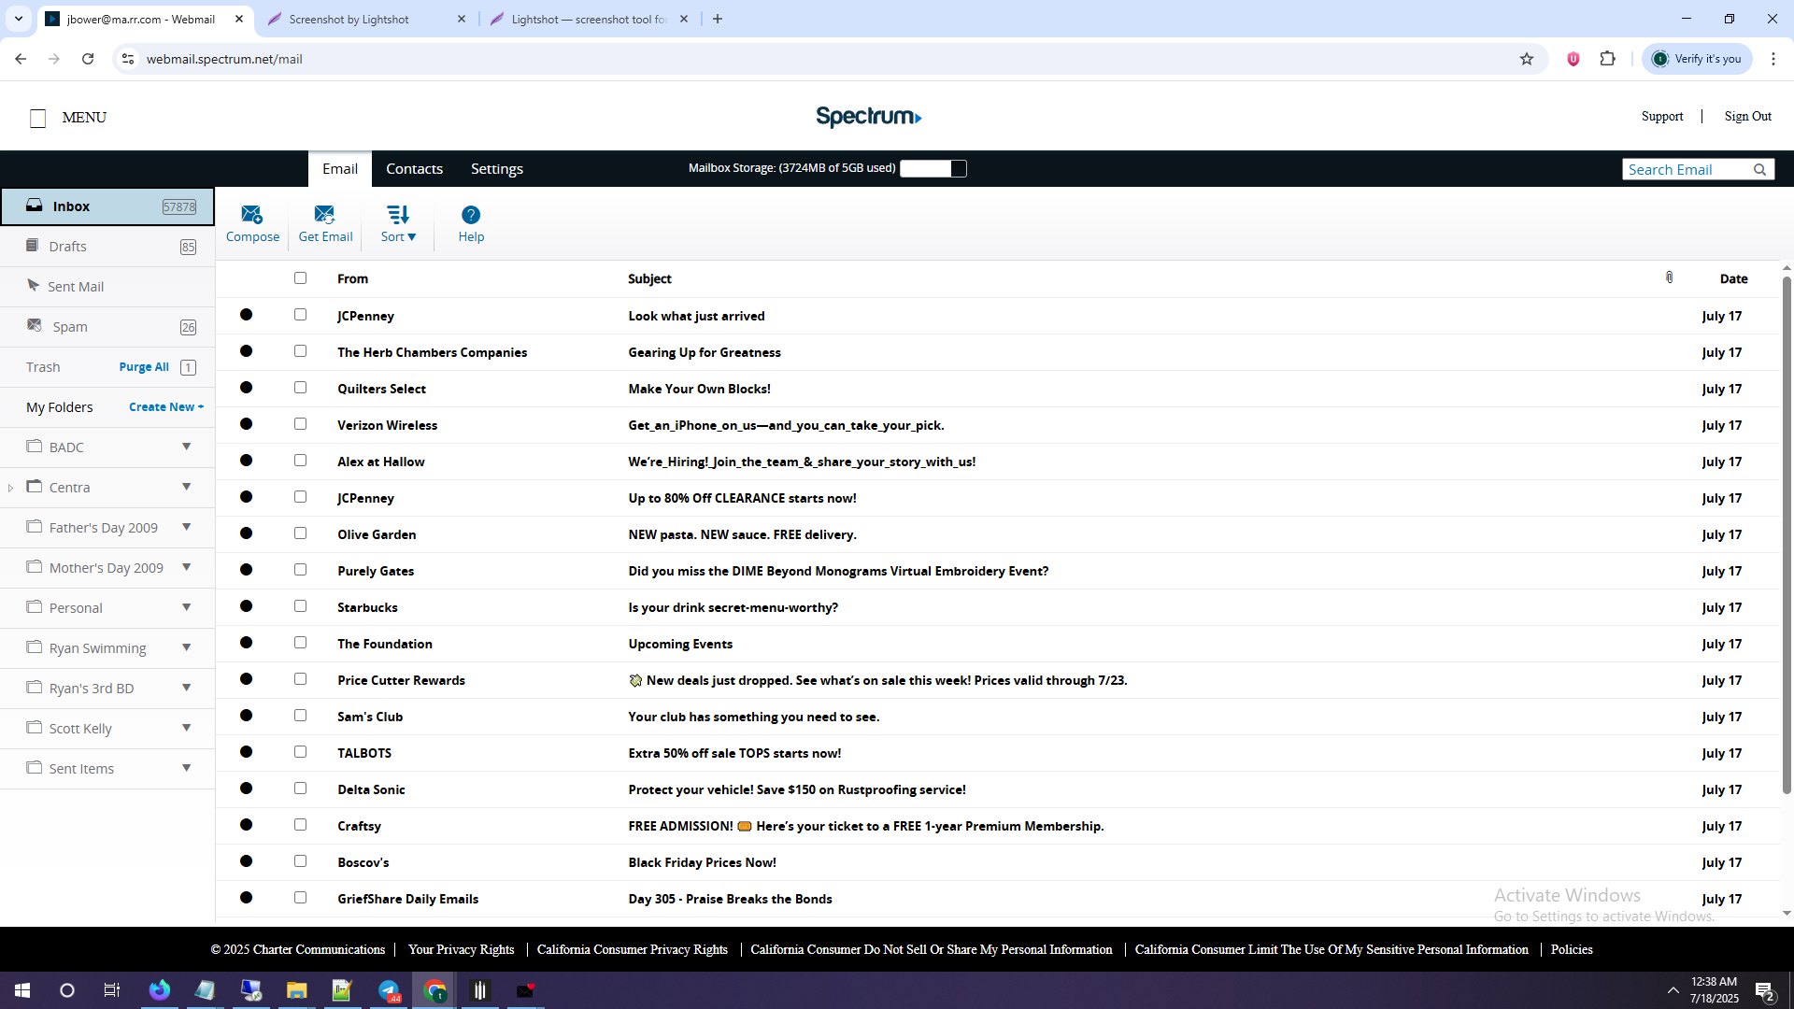Open the Windows notification center icon
This screenshot has height=1009, width=1794.
[1765, 990]
